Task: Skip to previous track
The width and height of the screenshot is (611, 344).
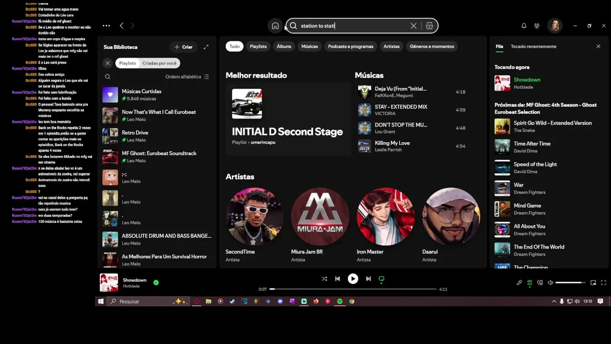Action: tap(337, 279)
